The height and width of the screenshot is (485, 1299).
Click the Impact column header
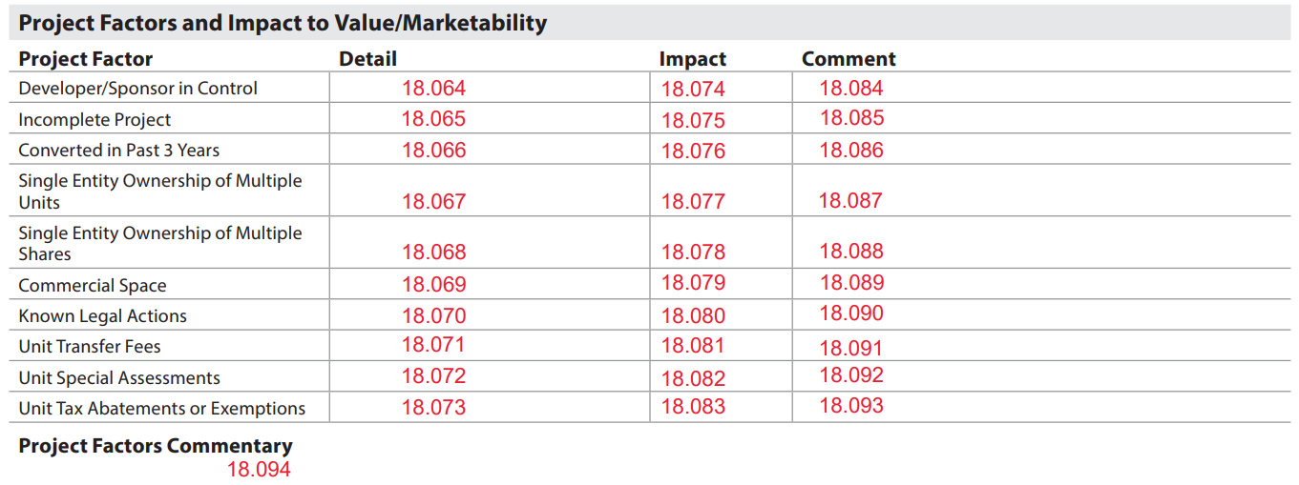(693, 58)
